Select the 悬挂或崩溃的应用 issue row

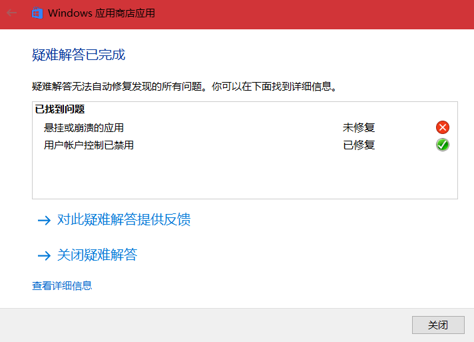pyautogui.click(x=245, y=127)
